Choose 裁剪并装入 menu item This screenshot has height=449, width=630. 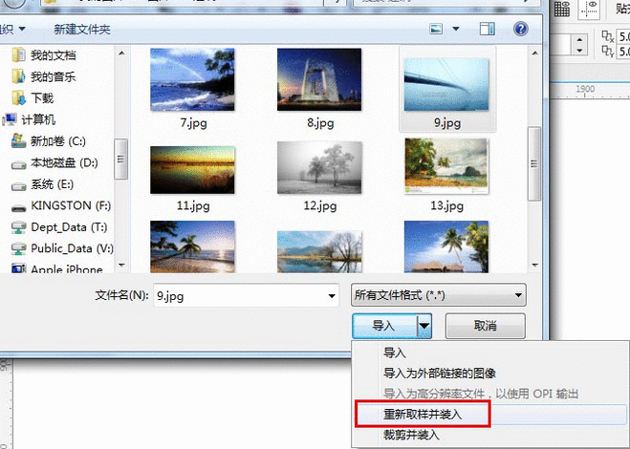tap(411, 435)
